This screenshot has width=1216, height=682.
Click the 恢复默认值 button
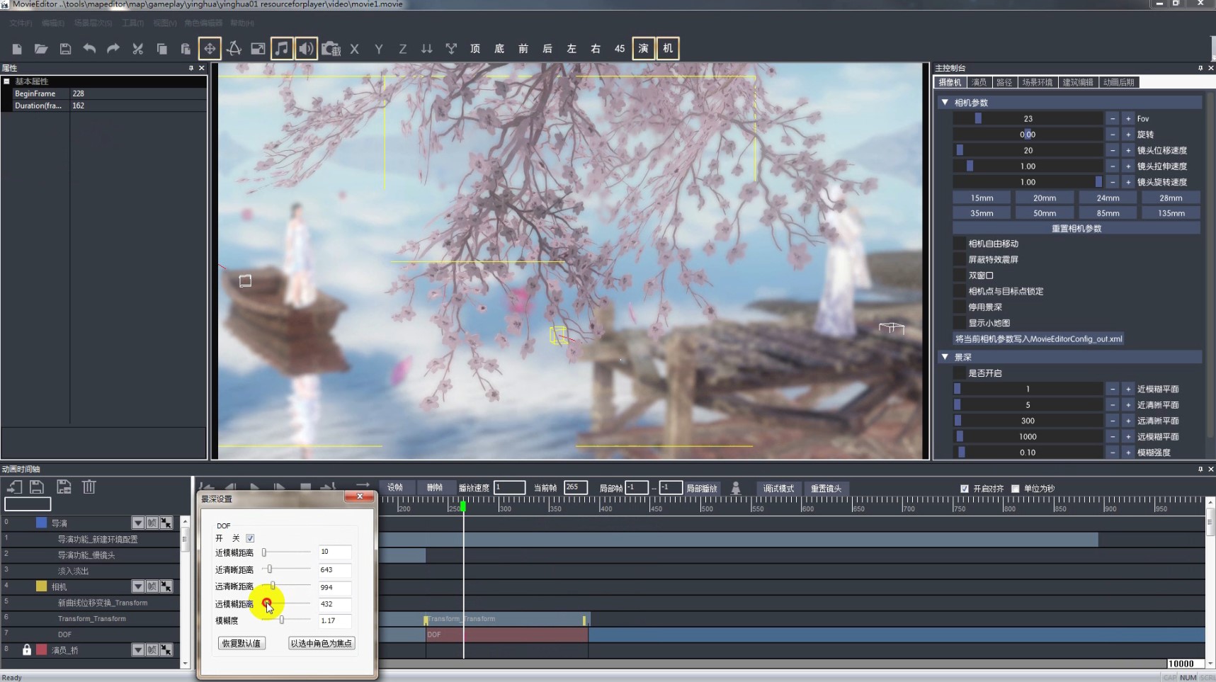(242, 643)
